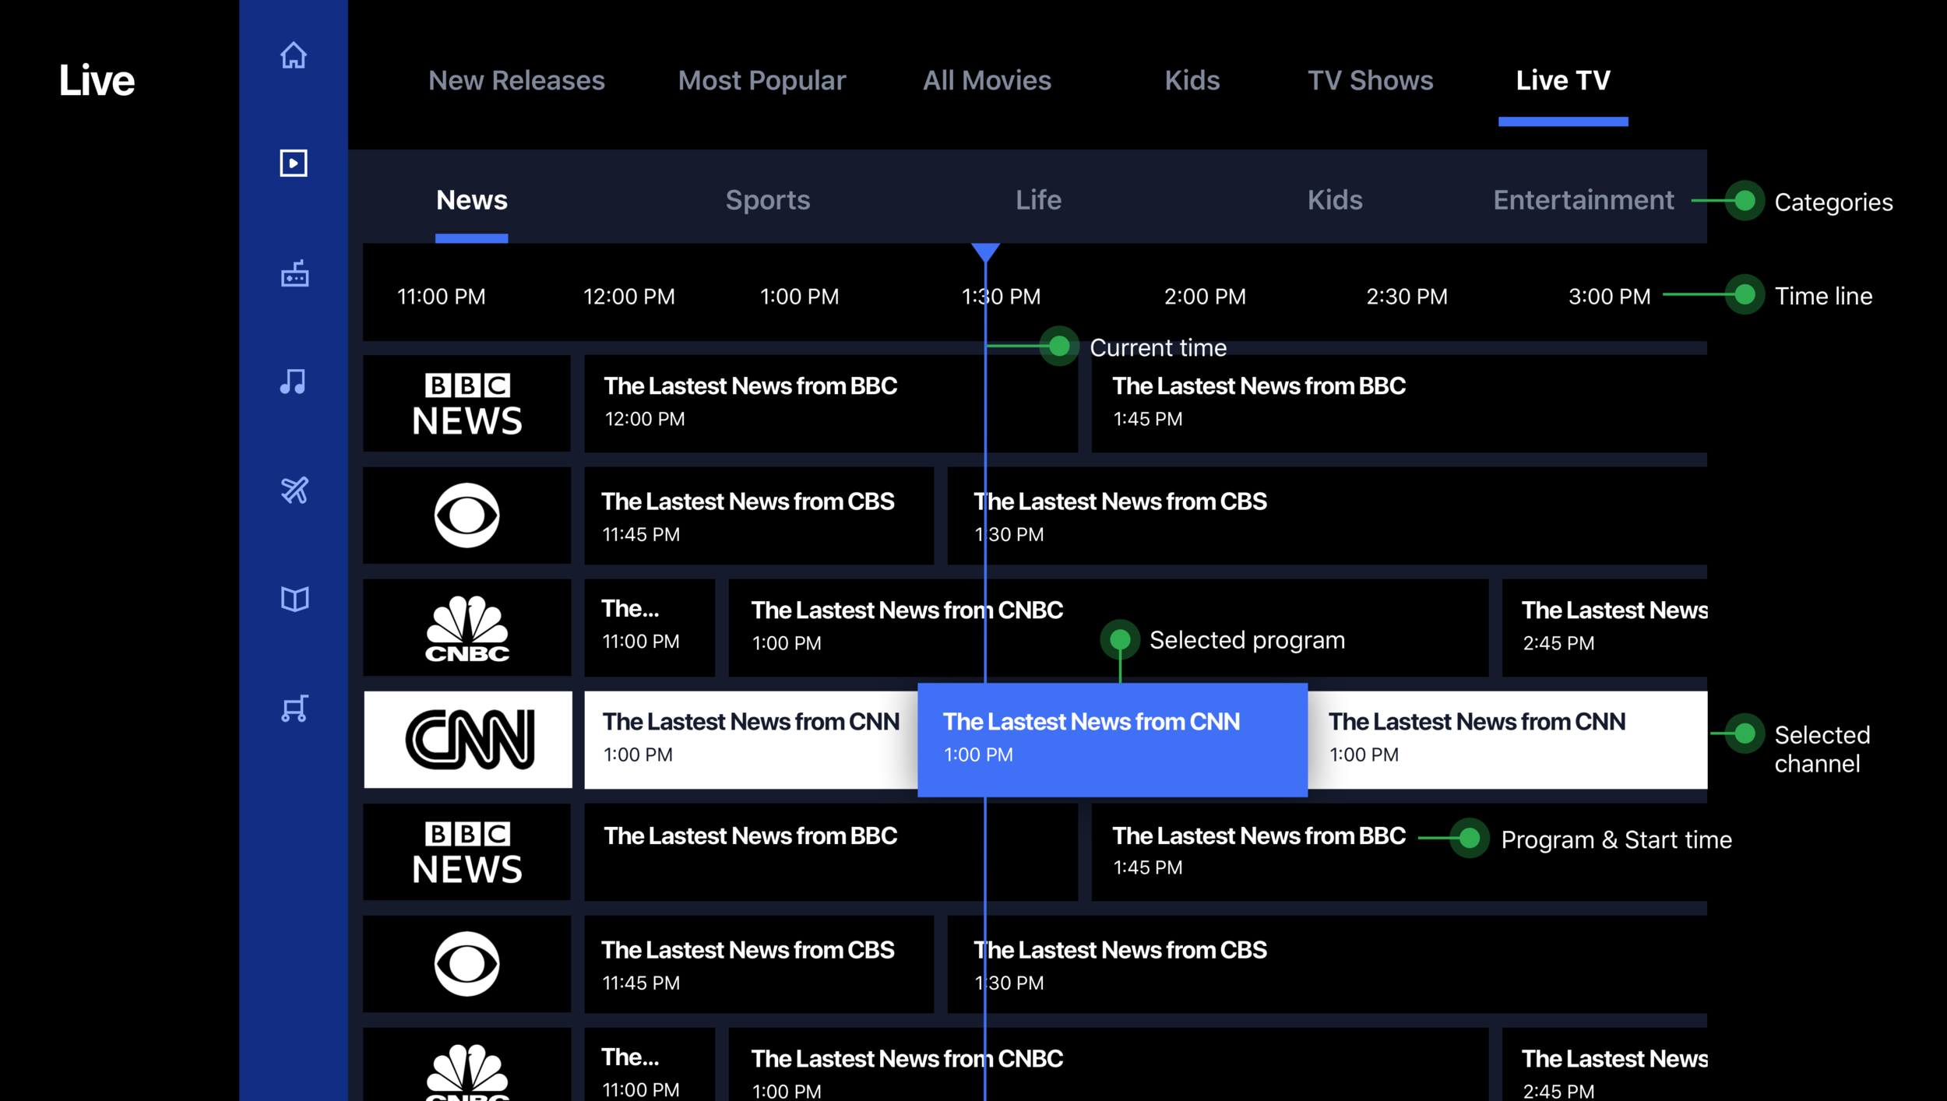This screenshot has width=1947, height=1101.
Task: Select the Home icon in the sidebar
Action: pyautogui.click(x=294, y=56)
